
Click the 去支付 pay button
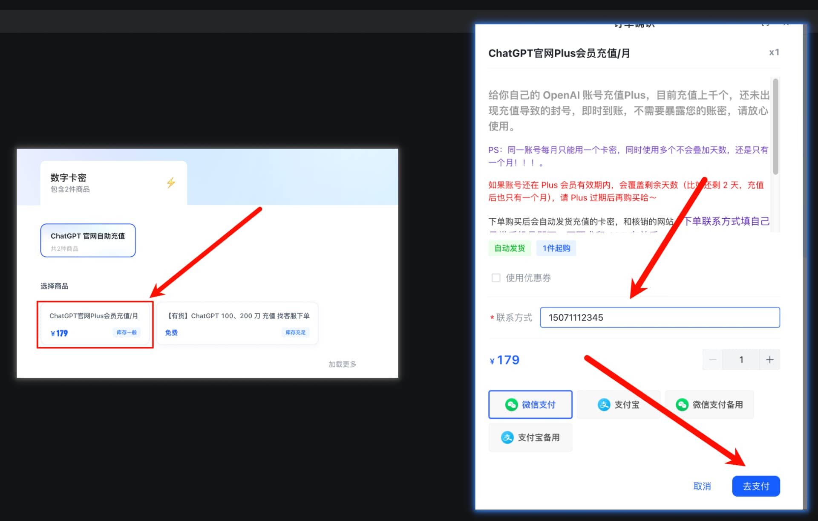(756, 486)
